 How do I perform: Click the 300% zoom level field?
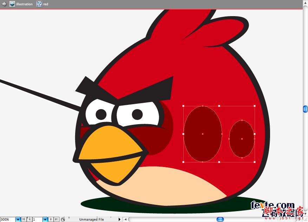point(8,219)
